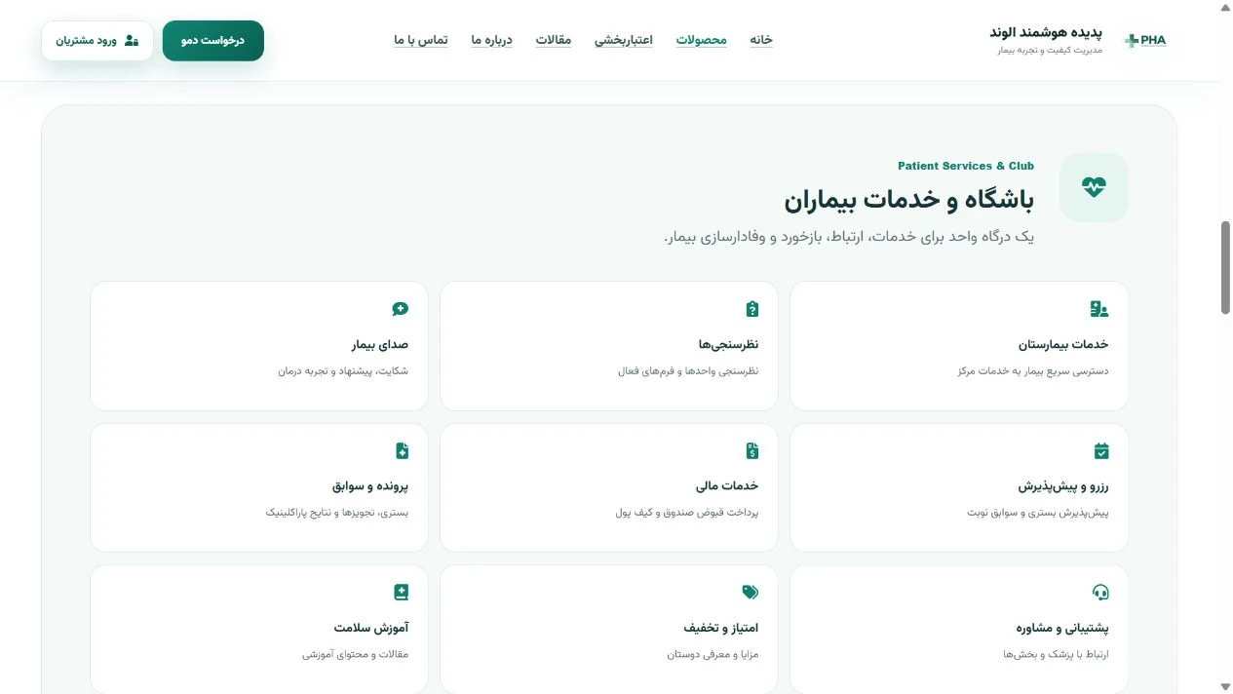
Task: Click the خدمات مالی invoice icon
Action: [751, 451]
